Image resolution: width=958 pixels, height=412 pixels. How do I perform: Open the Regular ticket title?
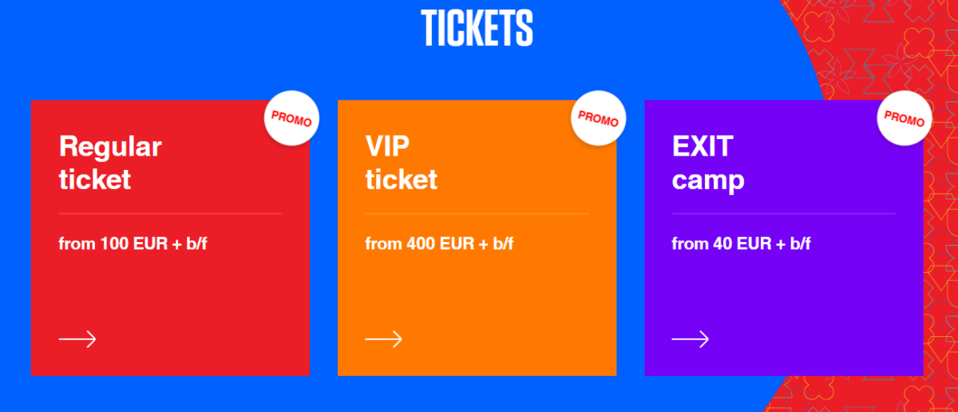(110, 163)
